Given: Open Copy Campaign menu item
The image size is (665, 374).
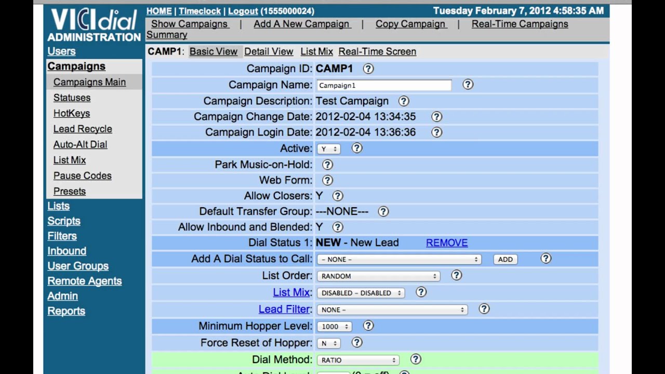Looking at the screenshot, I should coord(410,24).
